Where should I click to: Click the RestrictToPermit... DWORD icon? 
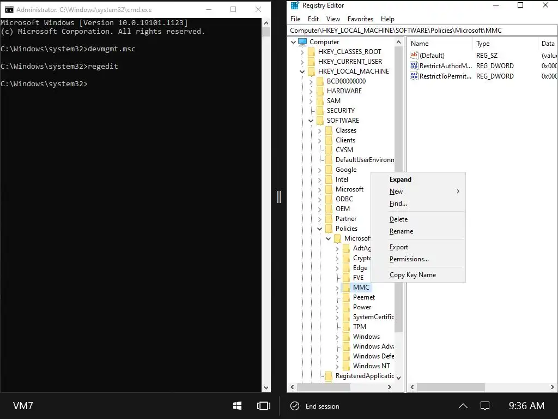414,76
